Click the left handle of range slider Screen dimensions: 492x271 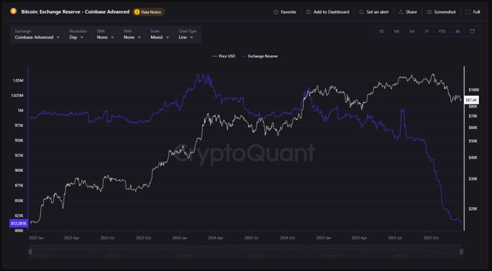click(30, 251)
